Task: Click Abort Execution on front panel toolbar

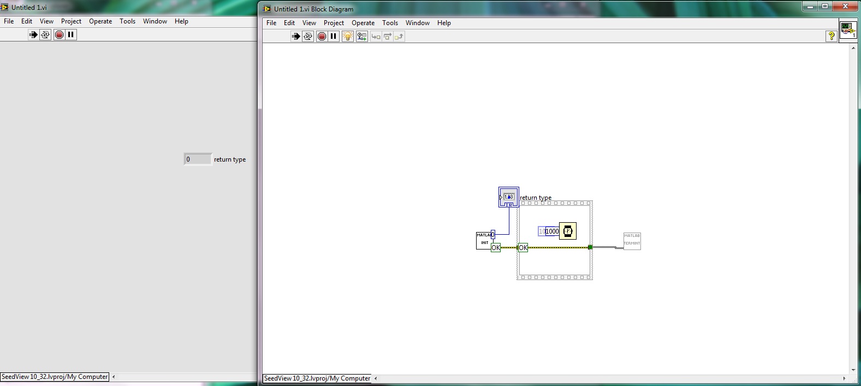Action: (x=59, y=35)
